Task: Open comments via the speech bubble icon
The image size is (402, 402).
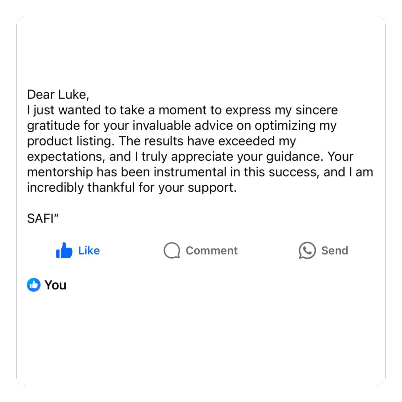Action: pyautogui.click(x=172, y=251)
